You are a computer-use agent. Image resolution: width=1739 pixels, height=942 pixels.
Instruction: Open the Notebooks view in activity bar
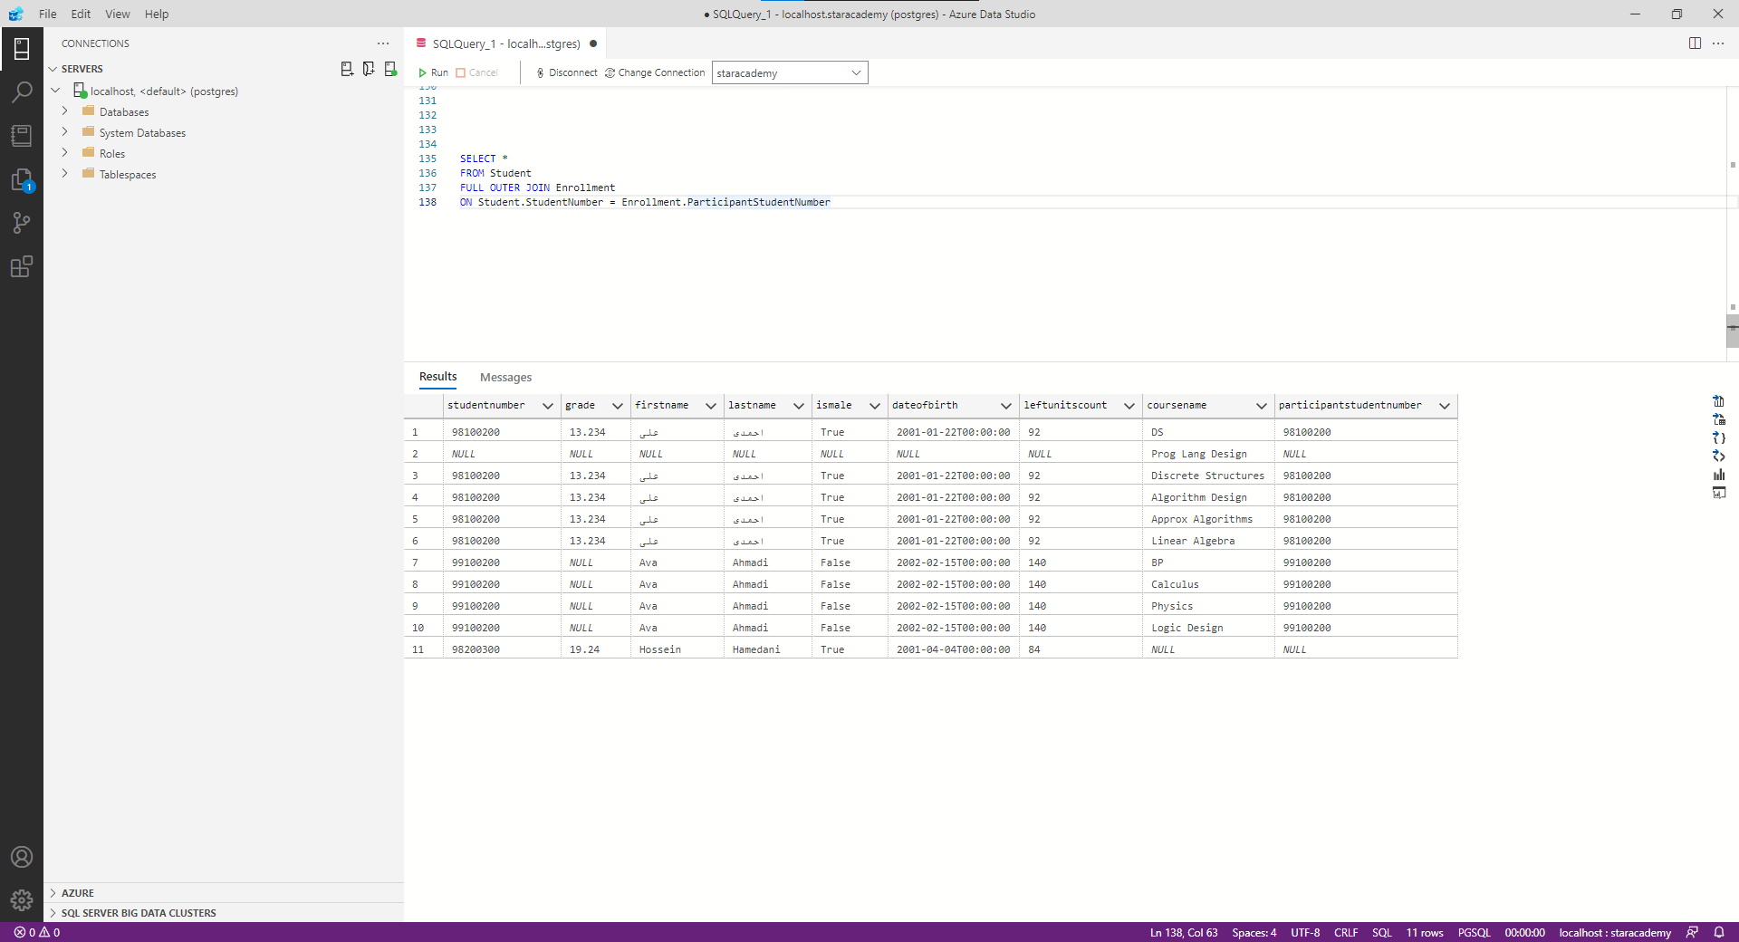(22, 136)
